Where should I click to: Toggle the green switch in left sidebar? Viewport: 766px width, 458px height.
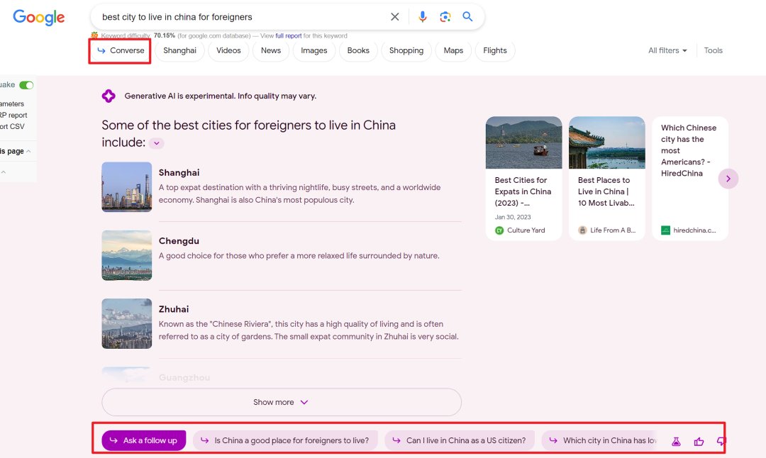(26, 86)
